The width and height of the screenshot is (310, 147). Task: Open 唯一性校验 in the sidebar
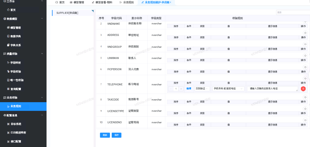click(x=17, y=80)
